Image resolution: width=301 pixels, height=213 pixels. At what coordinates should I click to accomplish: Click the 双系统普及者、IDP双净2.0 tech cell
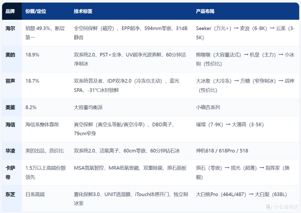tap(131, 86)
